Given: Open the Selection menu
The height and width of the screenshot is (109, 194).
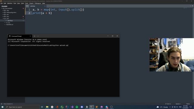Looking at the screenshot, I should pyautogui.click(x=10, y=3).
